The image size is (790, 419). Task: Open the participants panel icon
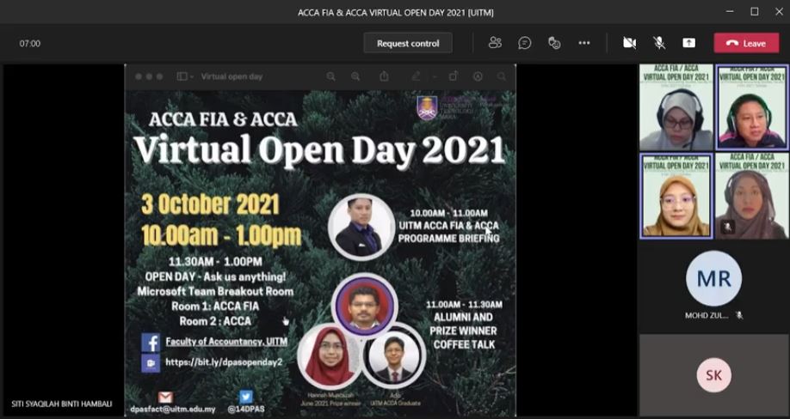pos(495,43)
